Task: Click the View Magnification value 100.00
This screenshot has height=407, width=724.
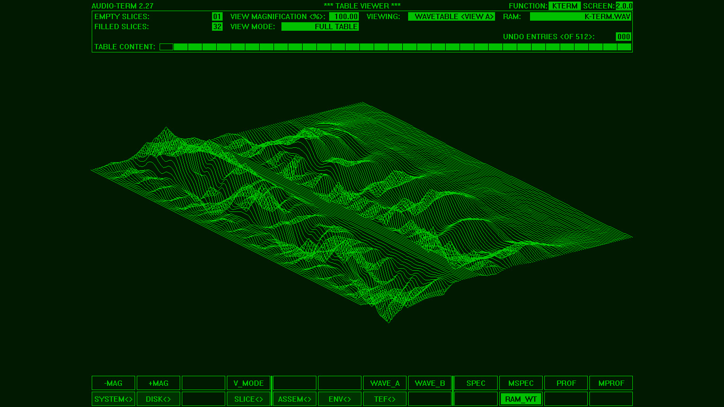Action: [x=344, y=16]
